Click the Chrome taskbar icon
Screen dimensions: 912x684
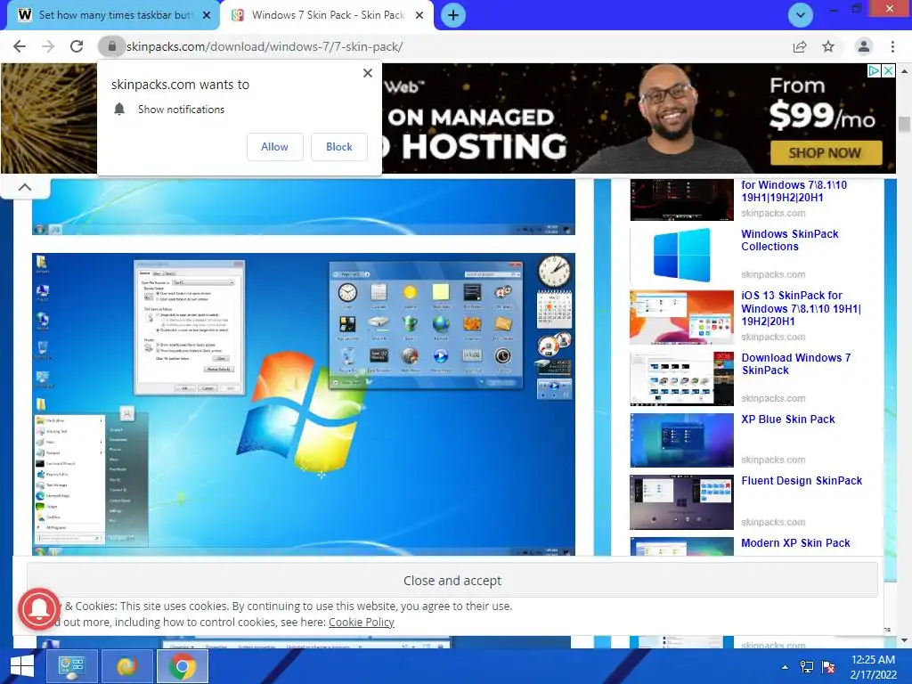183,666
